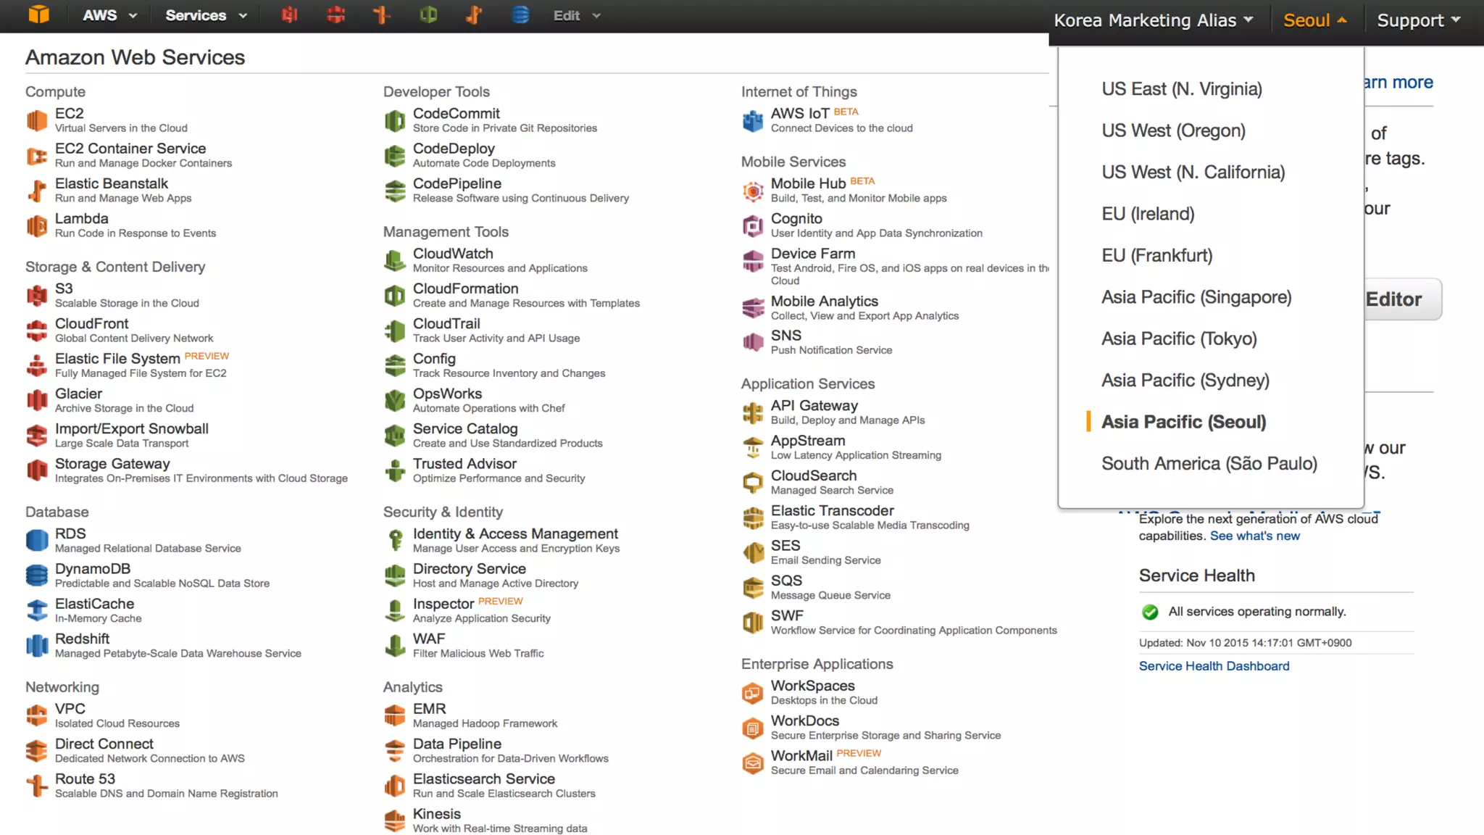The height and width of the screenshot is (835, 1484).
Task: Click the EC2 service icon
Action: (x=36, y=120)
